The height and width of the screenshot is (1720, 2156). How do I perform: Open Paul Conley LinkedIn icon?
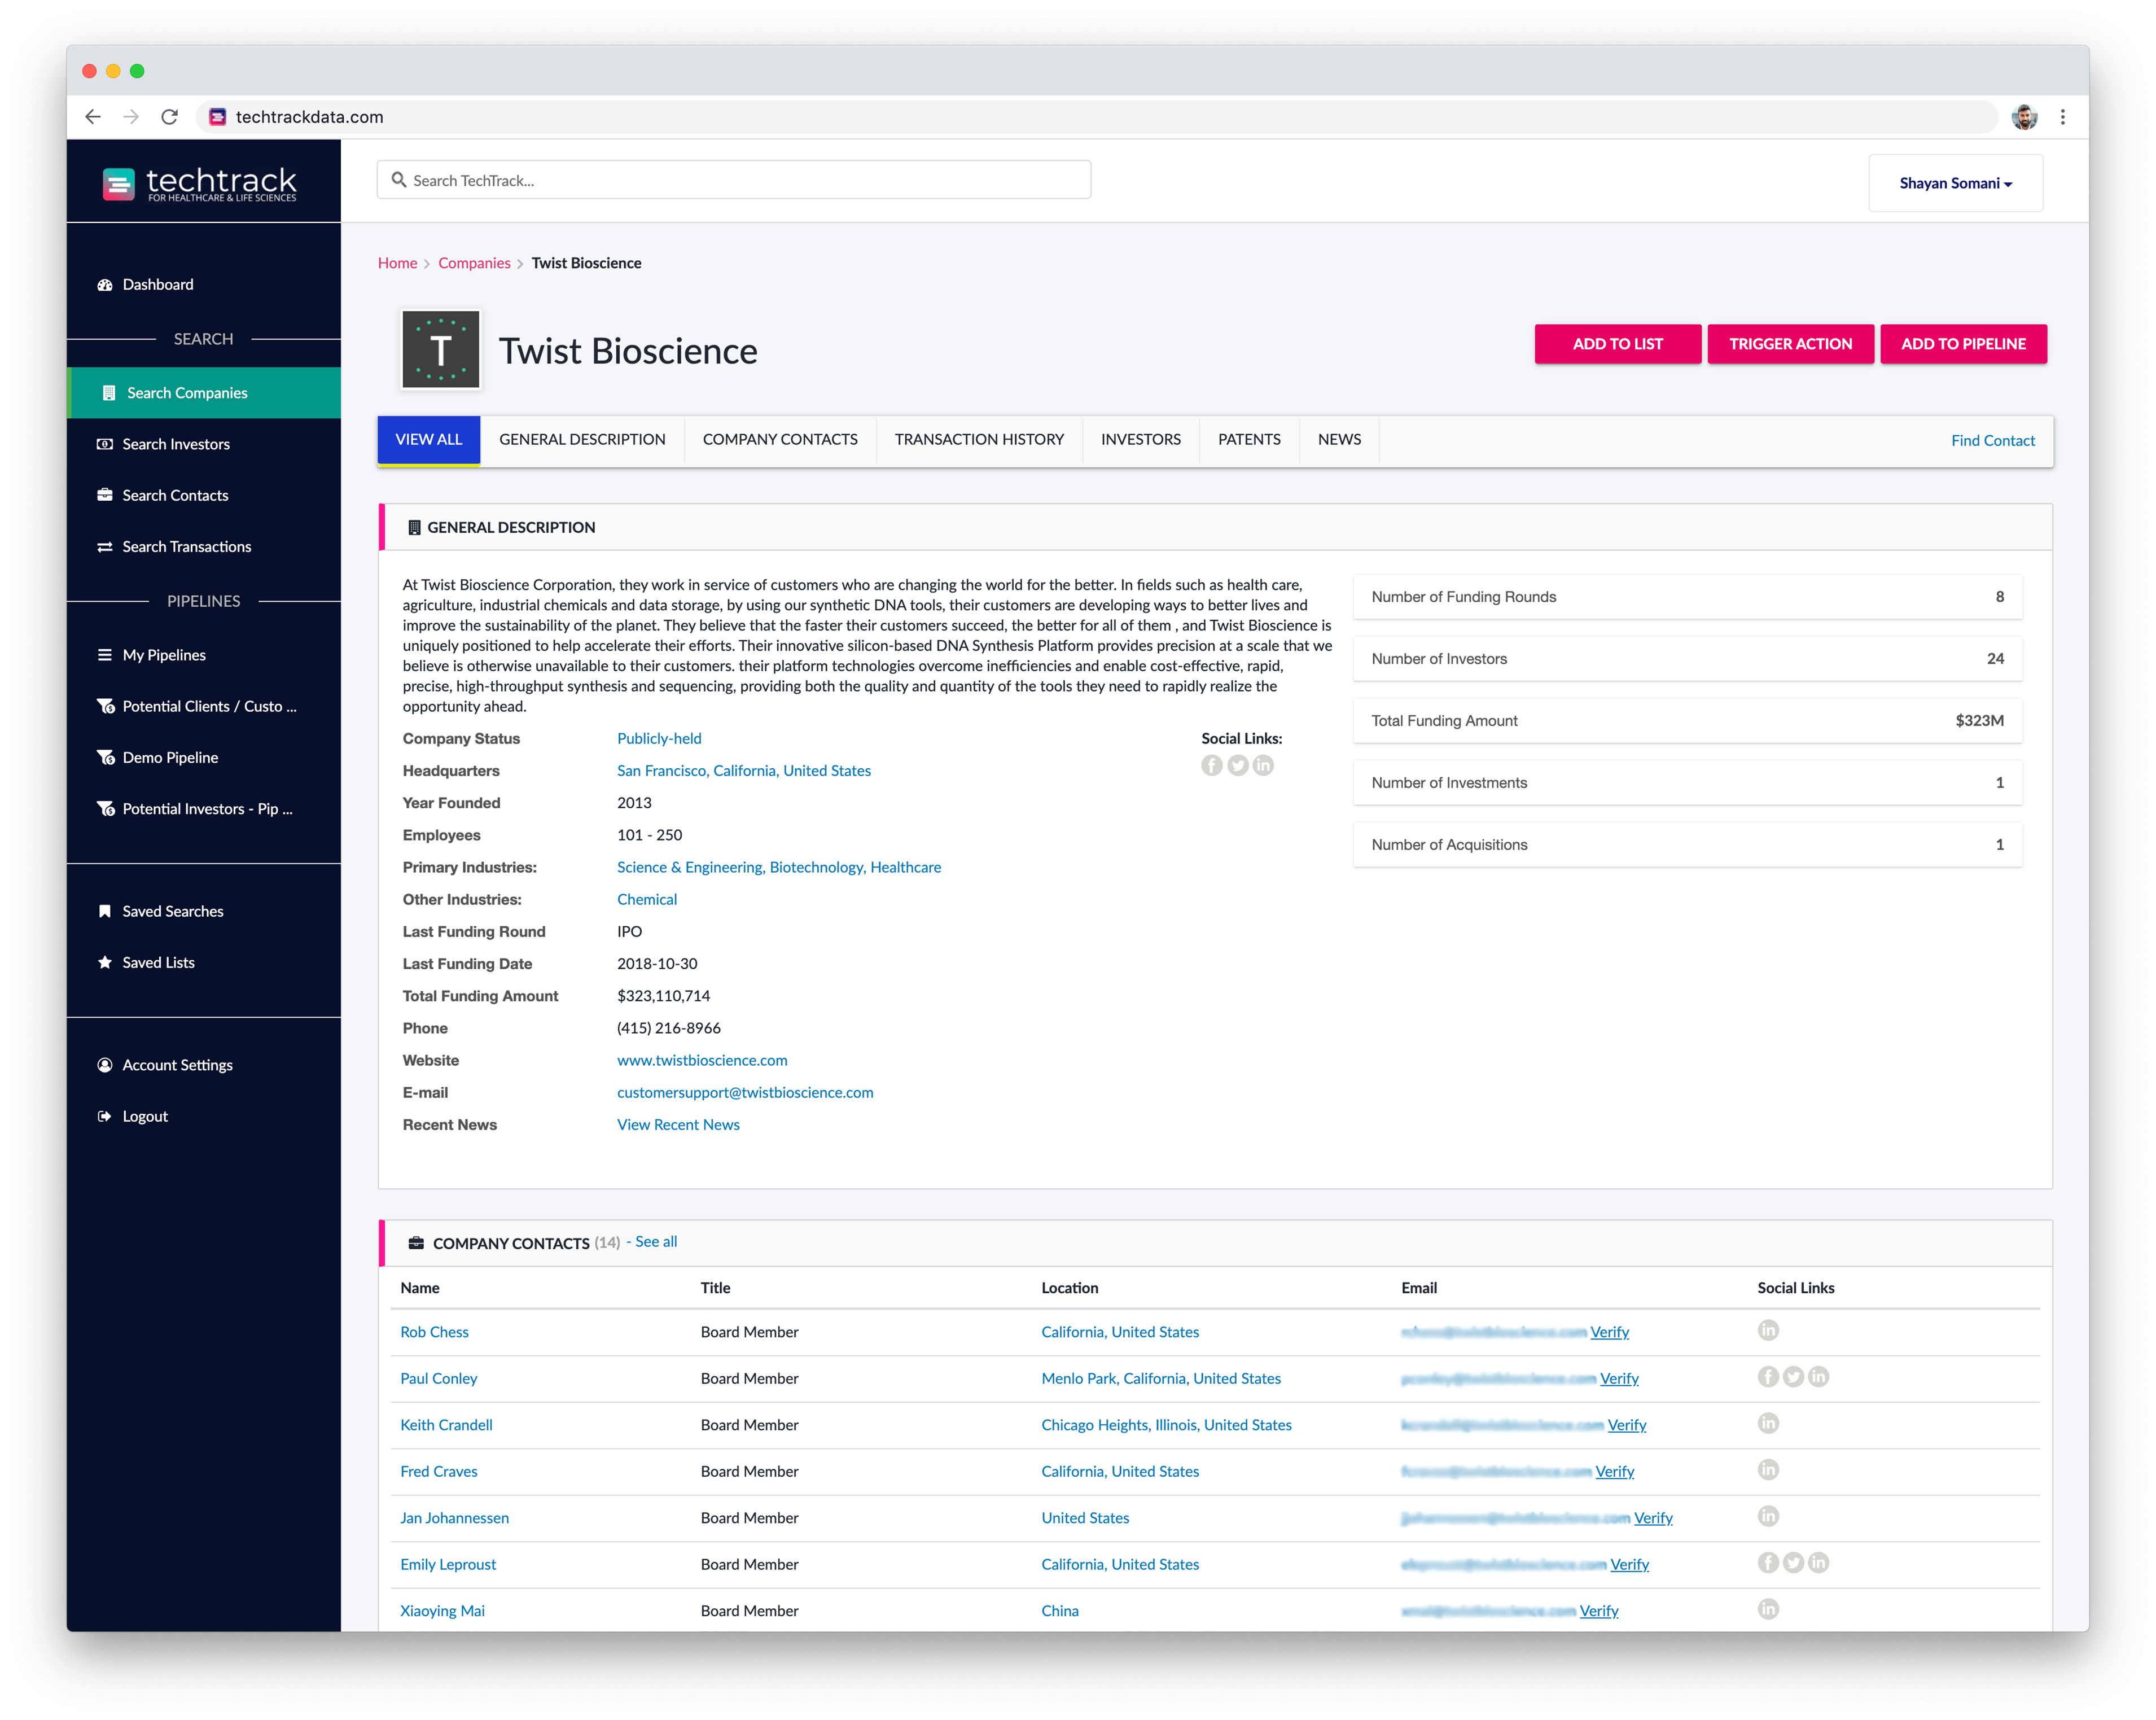point(1819,1377)
